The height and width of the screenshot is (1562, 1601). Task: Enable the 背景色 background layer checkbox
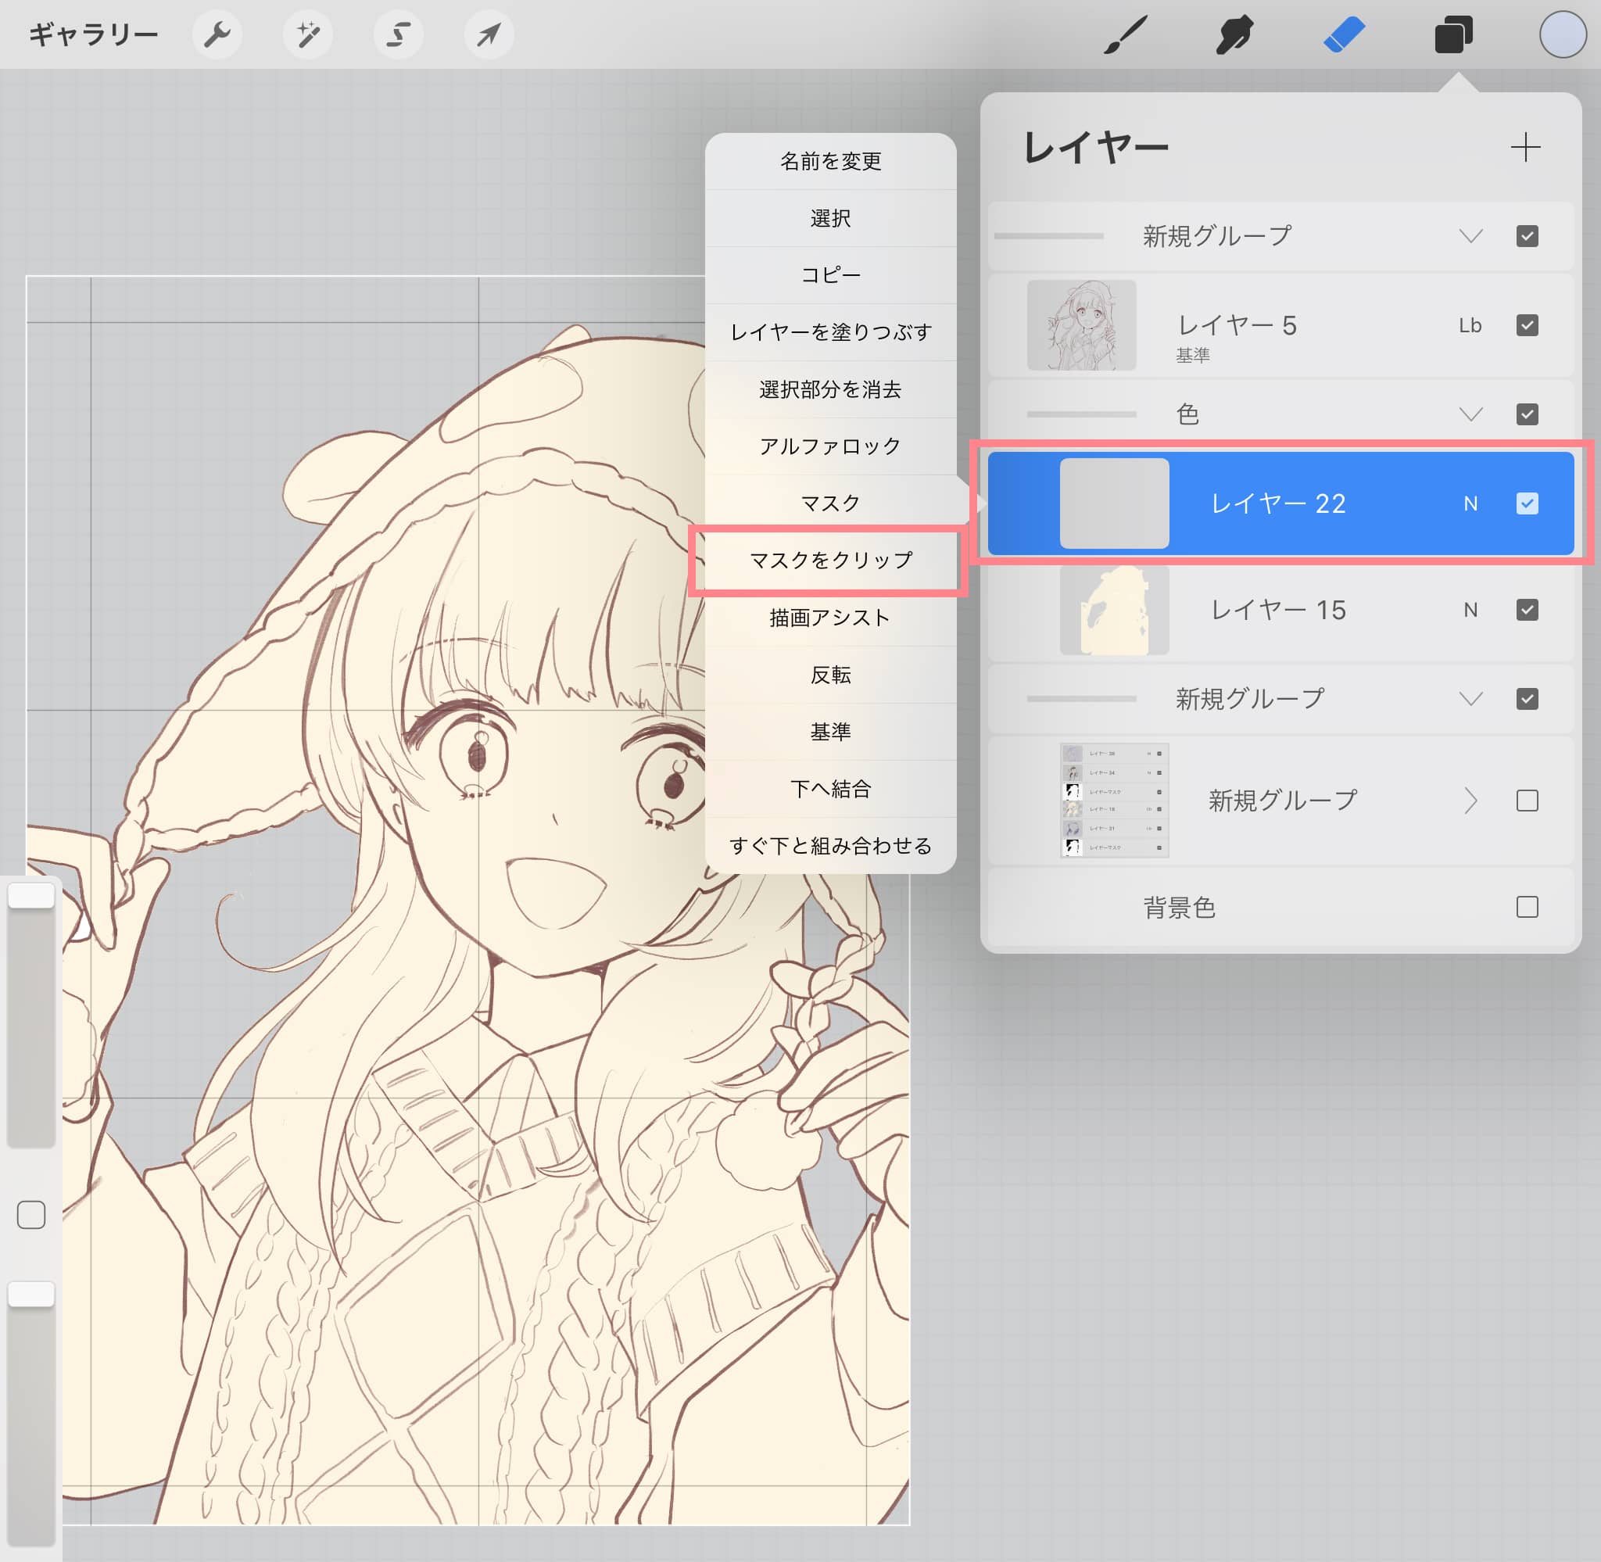click(1527, 907)
